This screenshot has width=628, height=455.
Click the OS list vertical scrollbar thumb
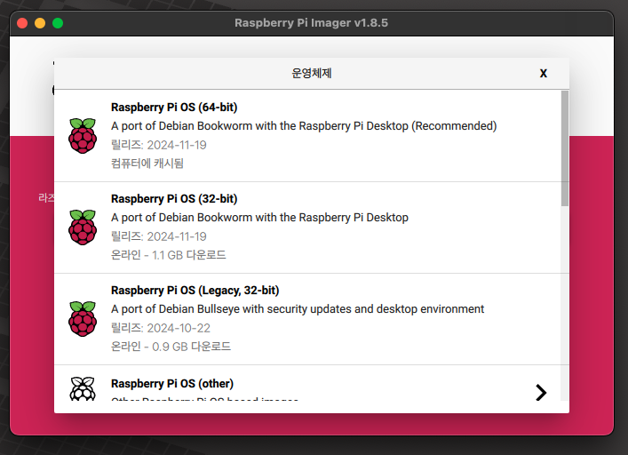point(565,148)
